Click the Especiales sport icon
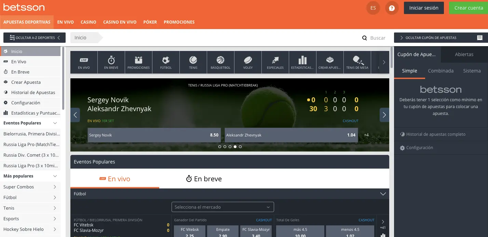This screenshot has width=488, height=237. [x=275, y=62]
